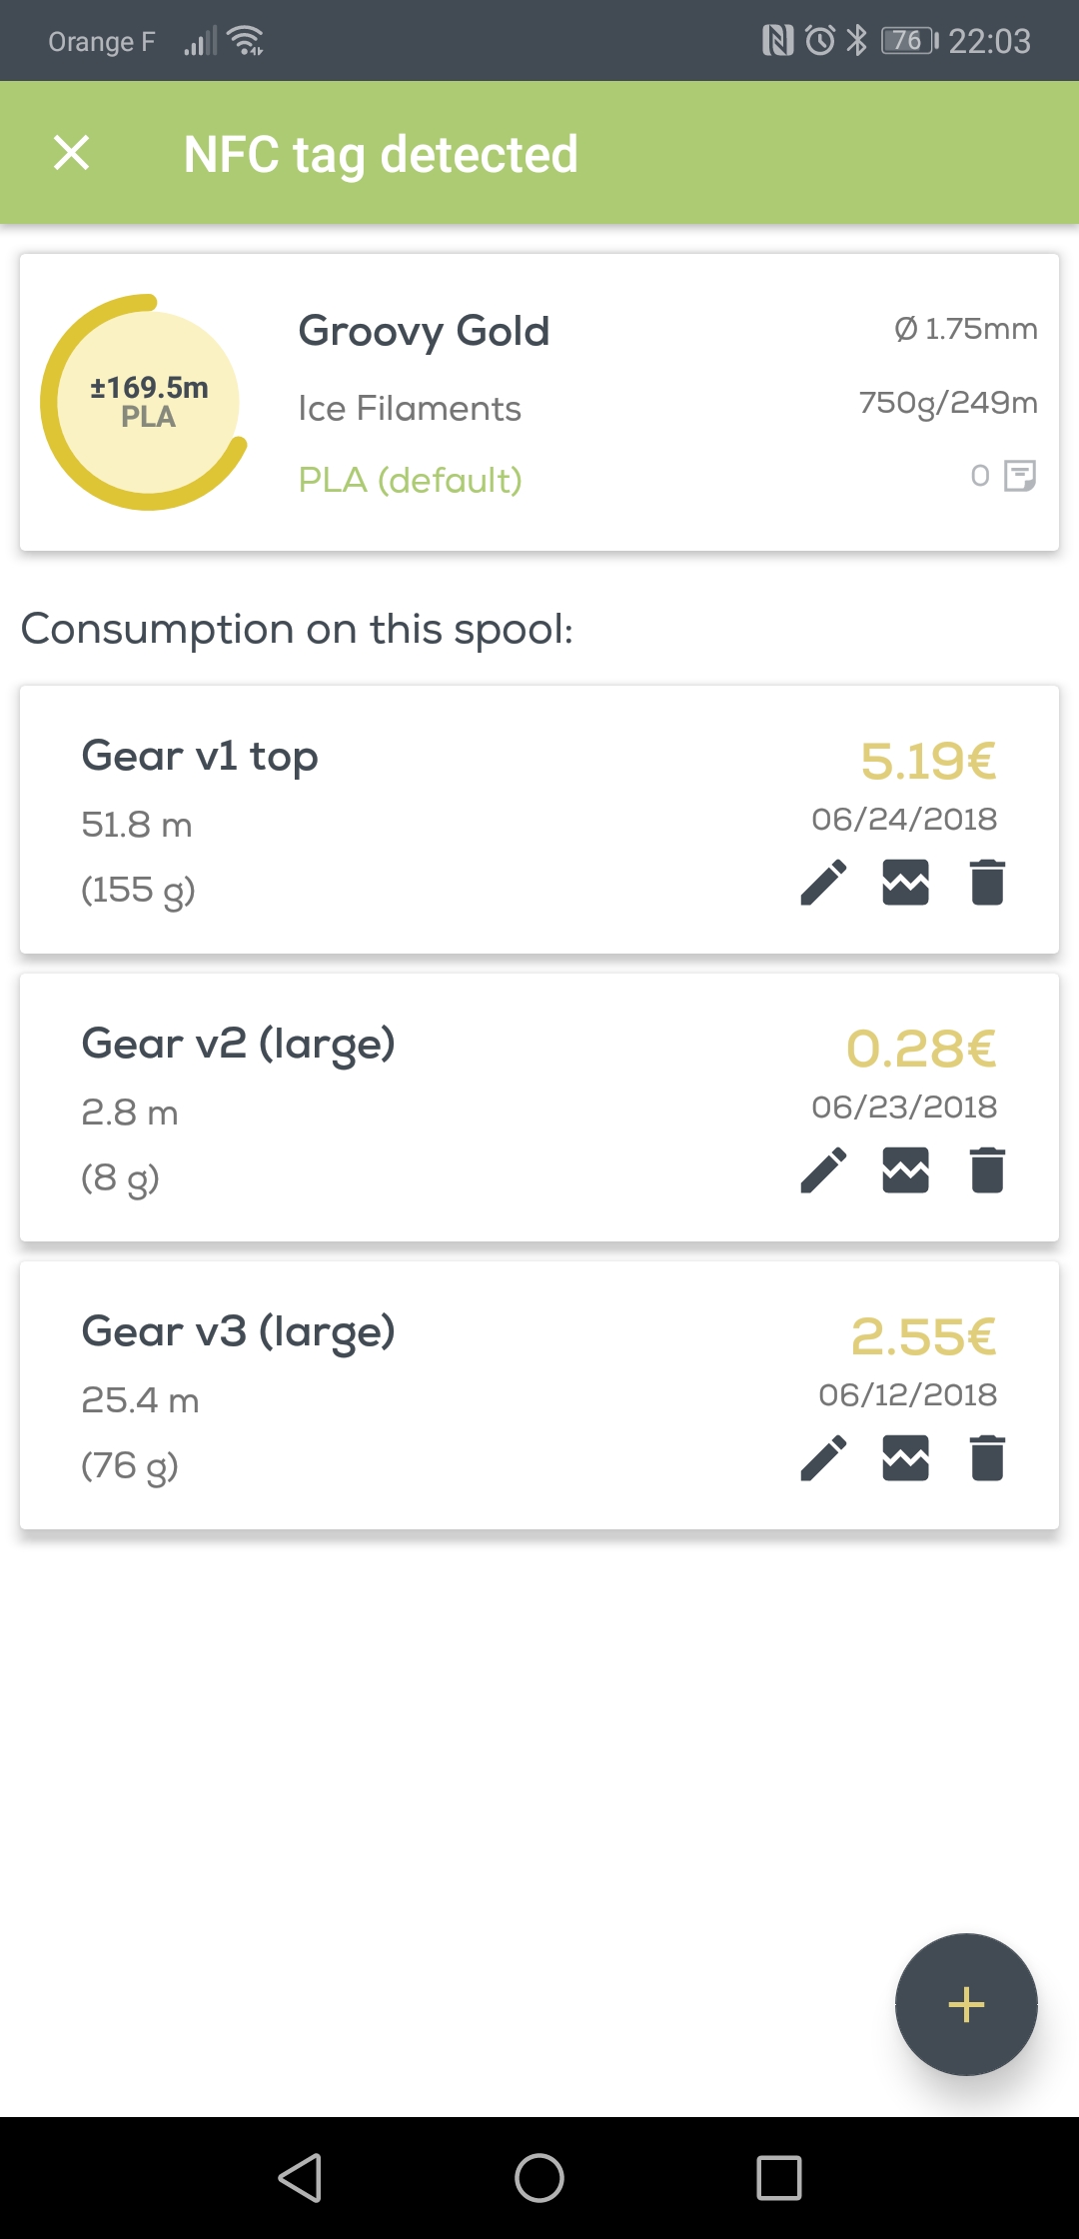Close the NFC tag detected screen
1079x2239 pixels.
[72, 154]
